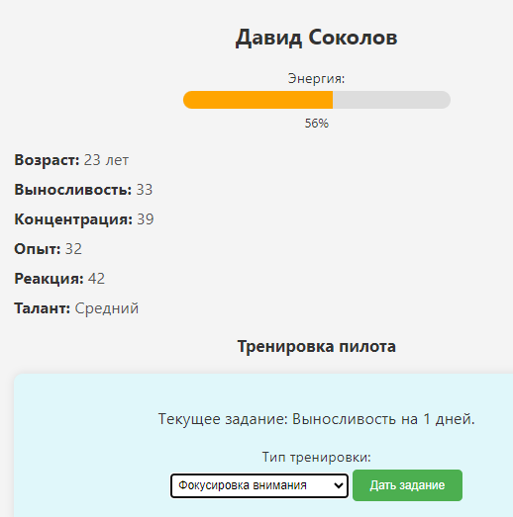Select the pilot name Давид Соколов heading
This screenshot has width=513, height=517.
317,38
